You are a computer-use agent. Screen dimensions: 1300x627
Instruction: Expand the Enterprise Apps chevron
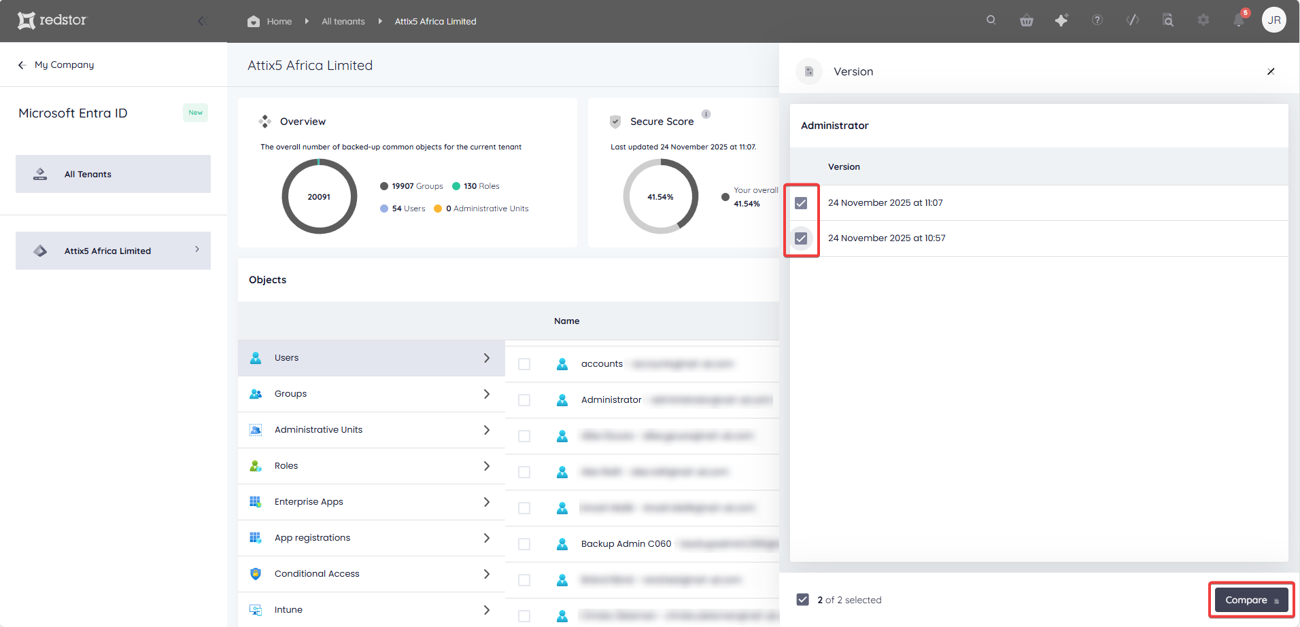tap(487, 502)
